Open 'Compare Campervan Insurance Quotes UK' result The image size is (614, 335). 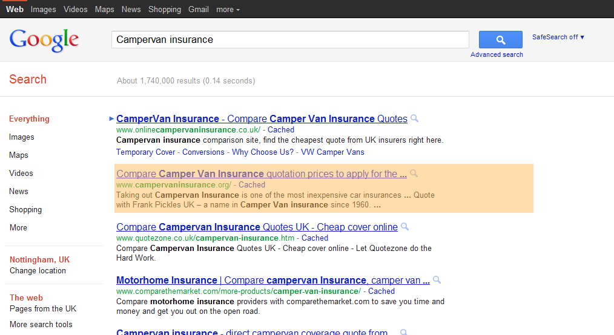(257, 227)
